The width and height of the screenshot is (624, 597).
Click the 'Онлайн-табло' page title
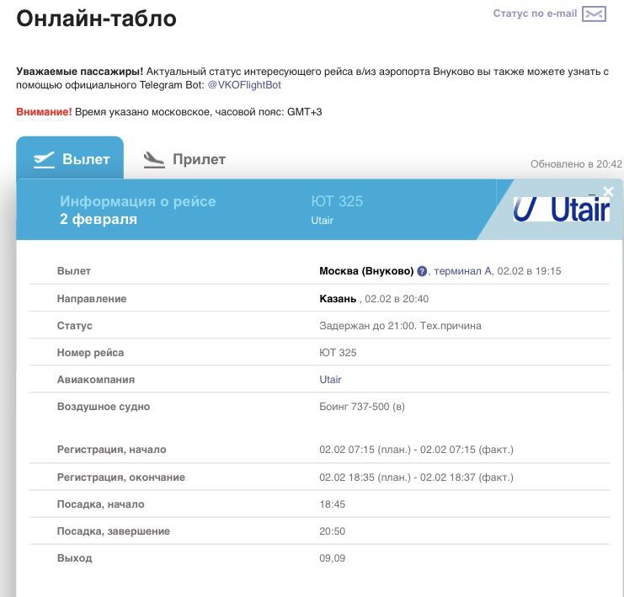pos(96,19)
